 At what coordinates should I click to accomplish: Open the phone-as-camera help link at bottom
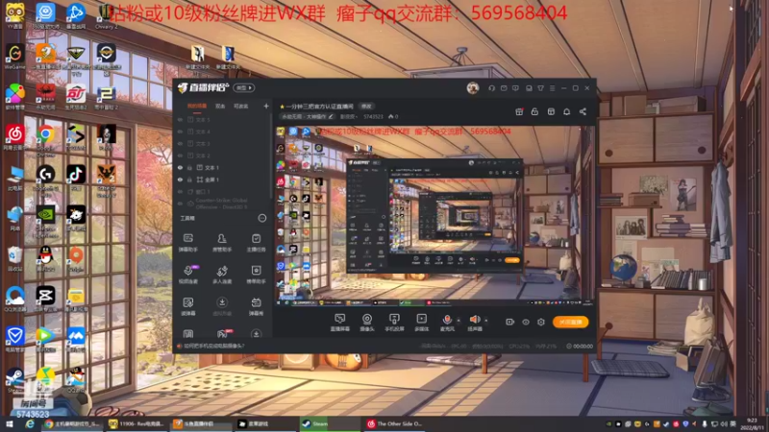coord(213,346)
